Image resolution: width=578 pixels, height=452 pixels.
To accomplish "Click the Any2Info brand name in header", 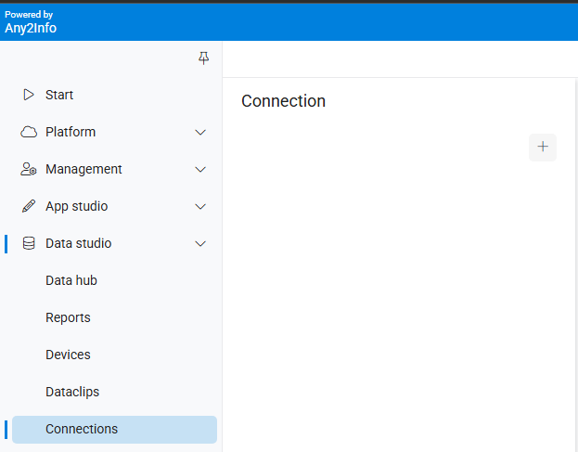I will pos(31,28).
